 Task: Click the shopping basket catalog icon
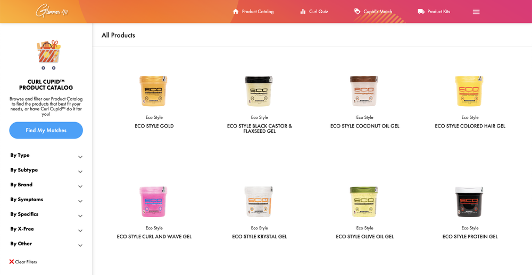point(48,55)
